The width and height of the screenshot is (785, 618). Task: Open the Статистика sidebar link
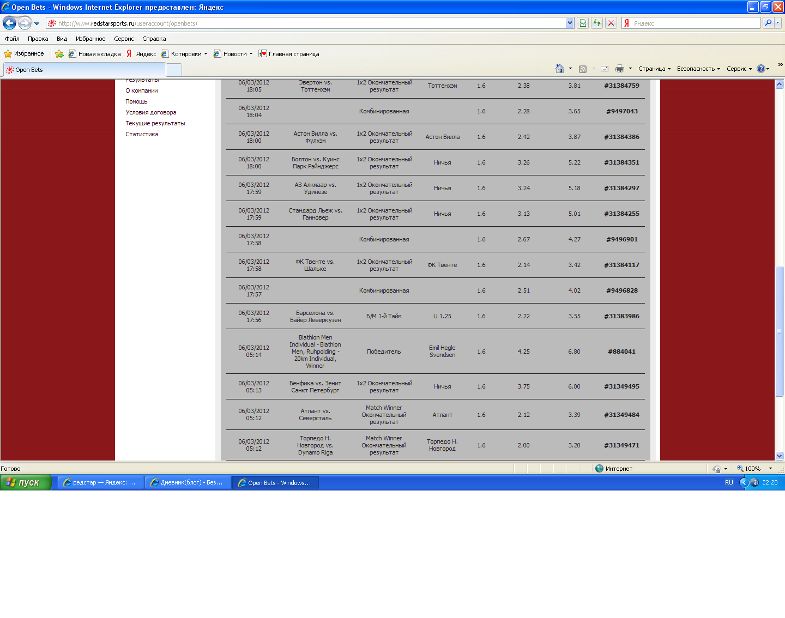[142, 134]
